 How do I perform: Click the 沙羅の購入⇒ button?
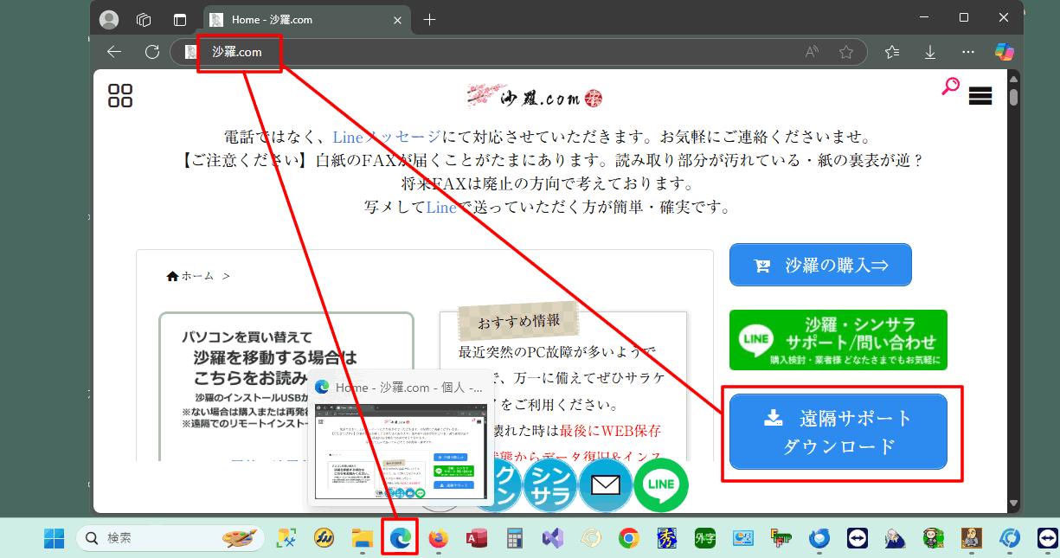pyautogui.click(x=820, y=265)
